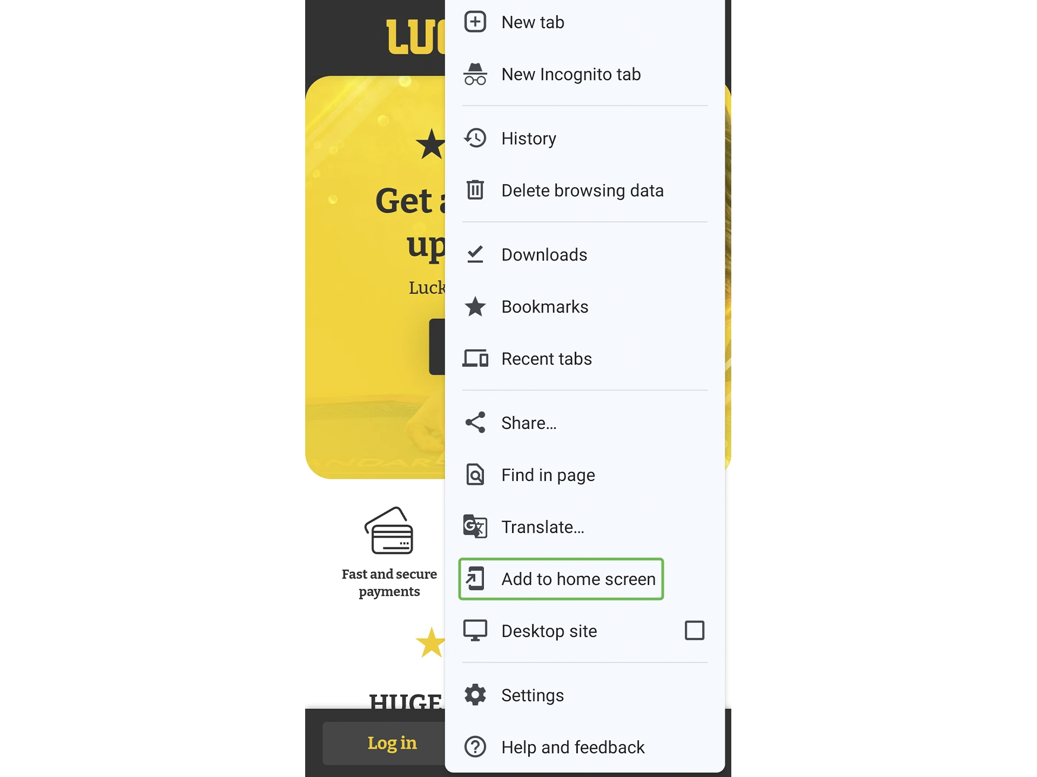Select the Delete browsing data trash icon

(475, 190)
